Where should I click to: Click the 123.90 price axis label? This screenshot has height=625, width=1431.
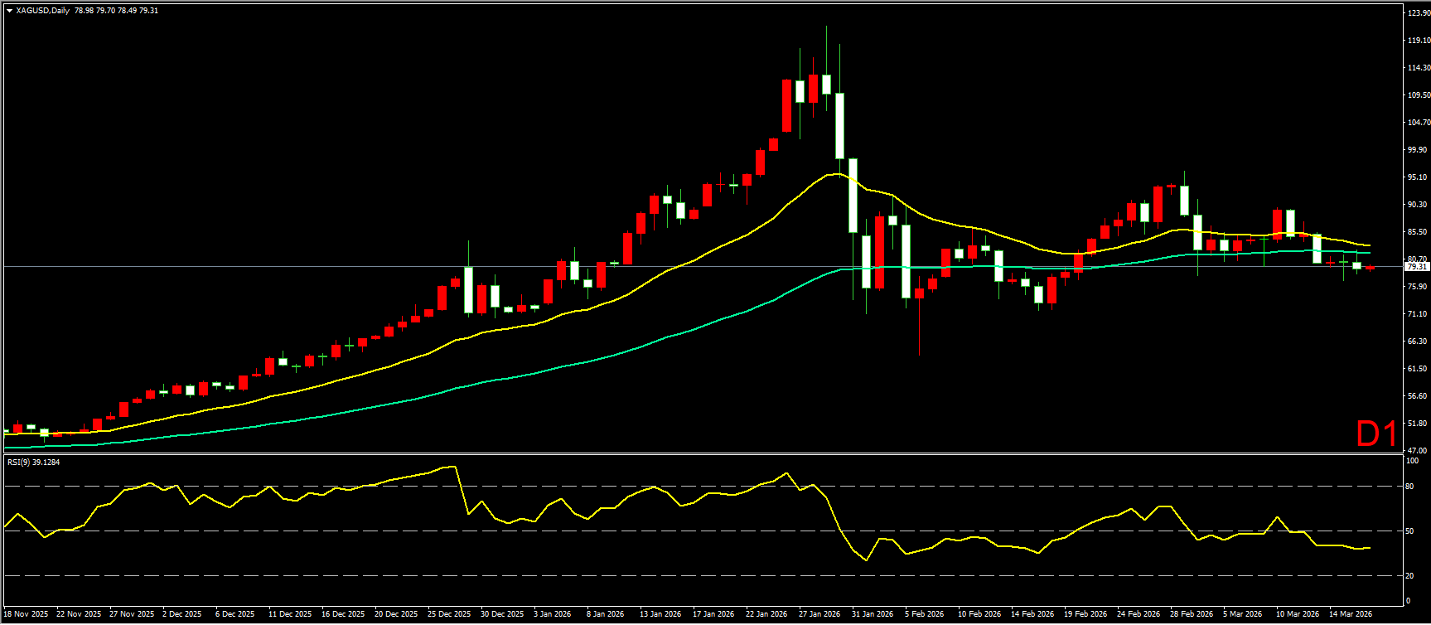click(x=1418, y=13)
